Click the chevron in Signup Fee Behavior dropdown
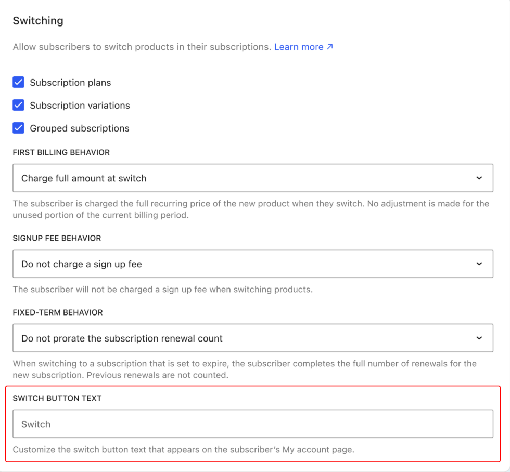The image size is (510, 472). point(479,264)
